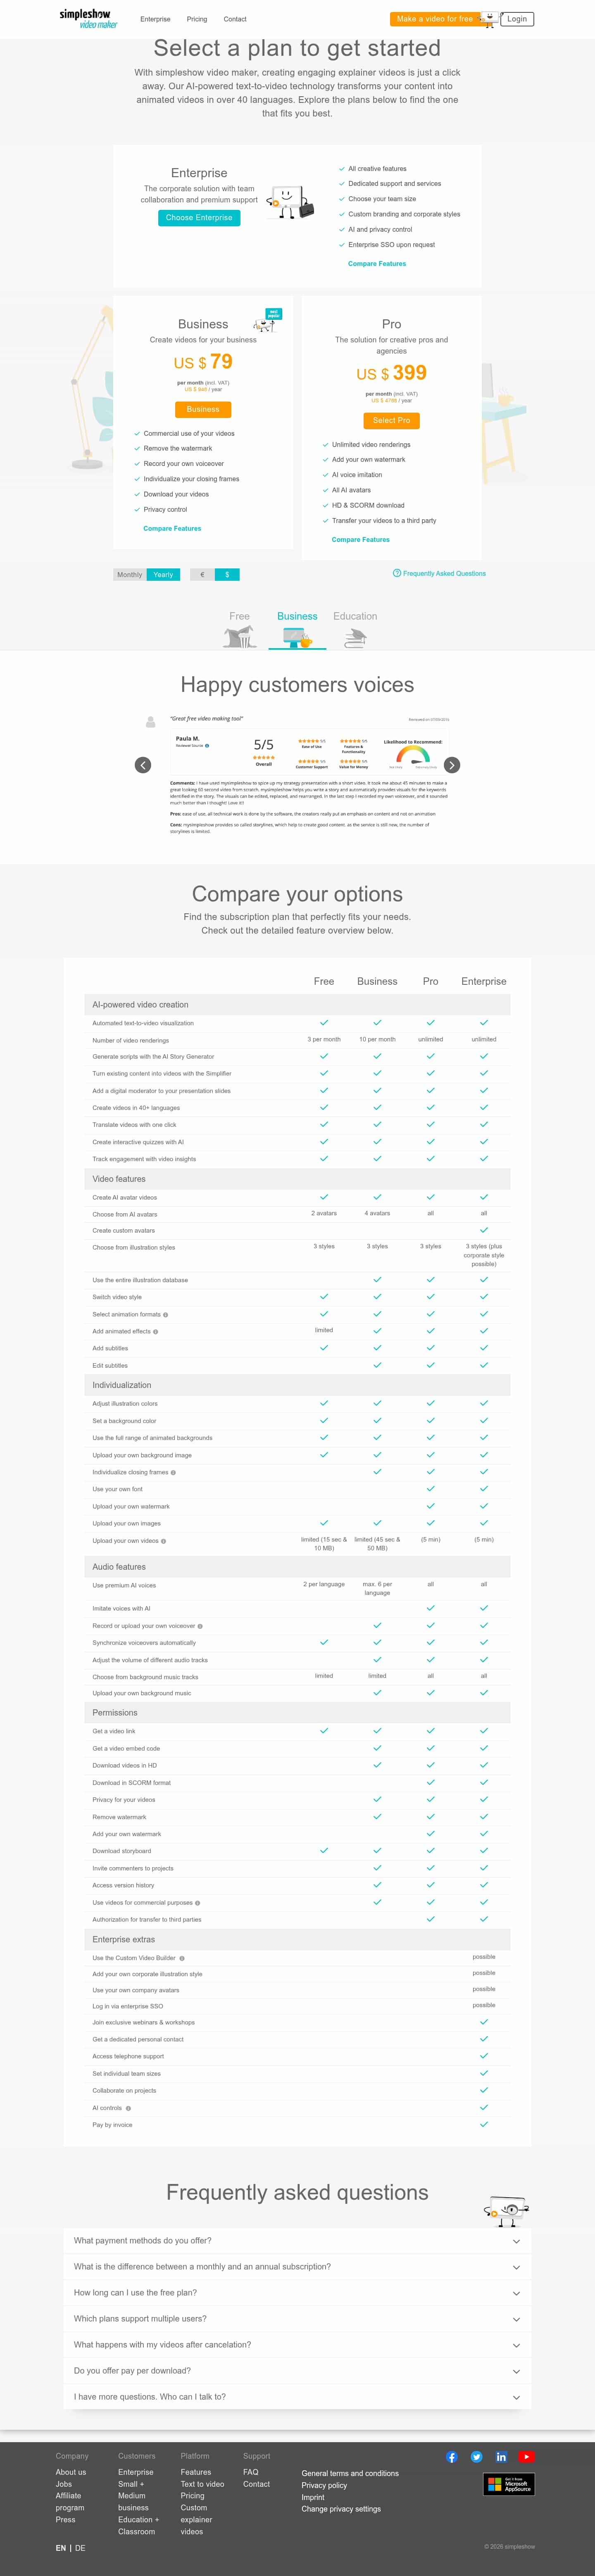Go to previous customer review arrow

pos(143,765)
